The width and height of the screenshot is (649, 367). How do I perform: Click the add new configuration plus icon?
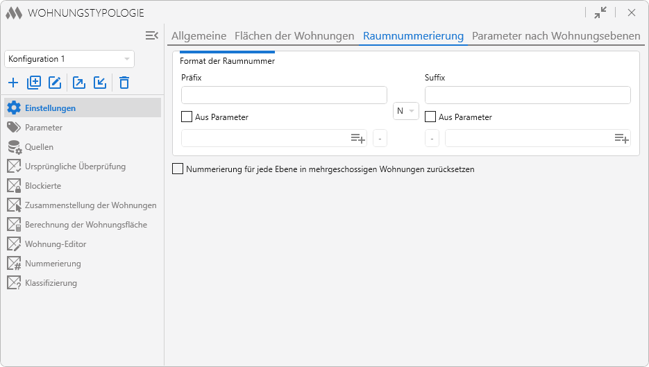[13, 83]
